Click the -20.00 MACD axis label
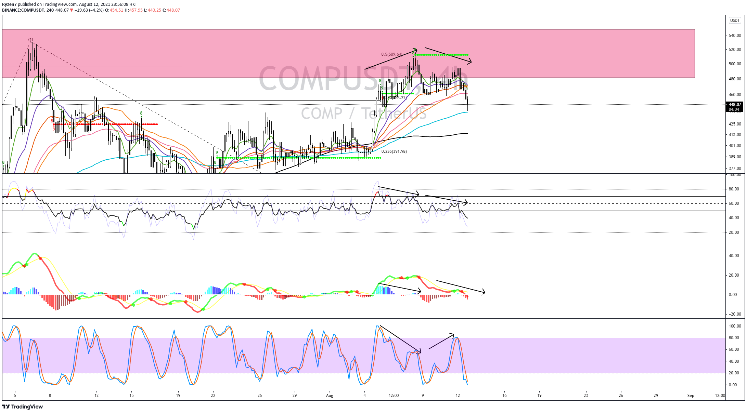 point(734,314)
